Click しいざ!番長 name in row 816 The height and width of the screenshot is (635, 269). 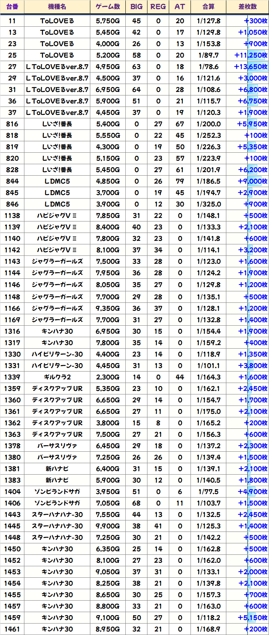(x=57, y=124)
